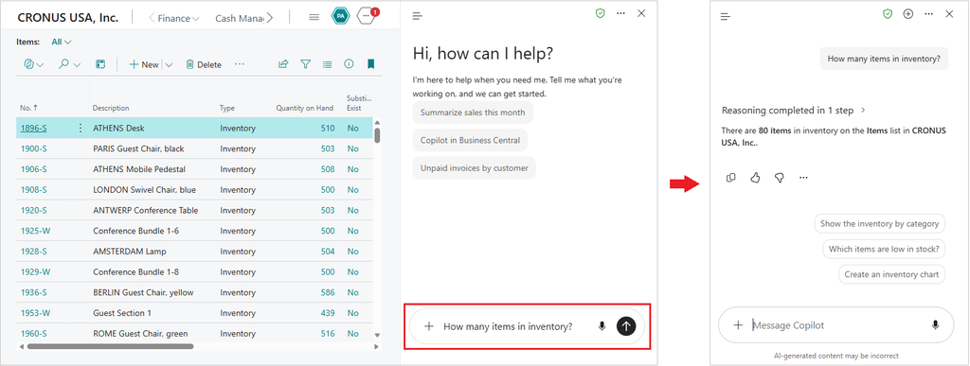970x366 pixels.
Task: Start a new chat with plus circle icon
Action: coord(908,13)
